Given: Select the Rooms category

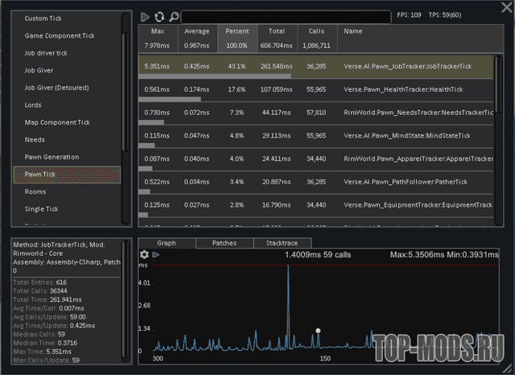Looking at the screenshot, I should point(67,192).
